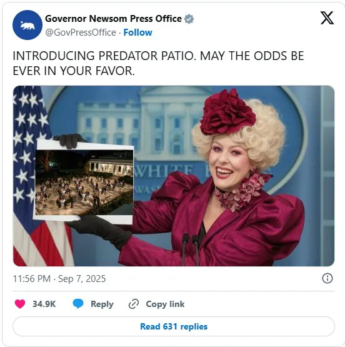This screenshot has width=345, height=347.
Task: Open the California bear profile avatar
Action: [x=27, y=25]
